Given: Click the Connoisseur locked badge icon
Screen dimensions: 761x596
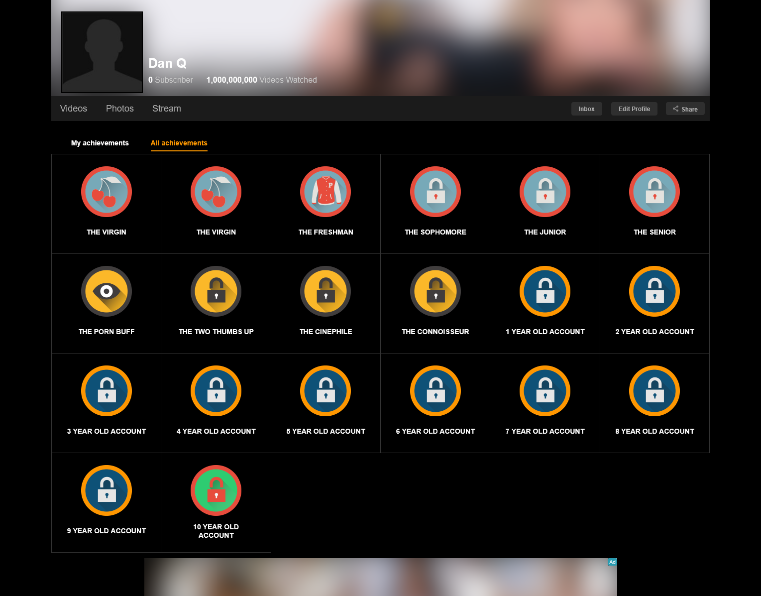Looking at the screenshot, I should [x=435, y=291].
